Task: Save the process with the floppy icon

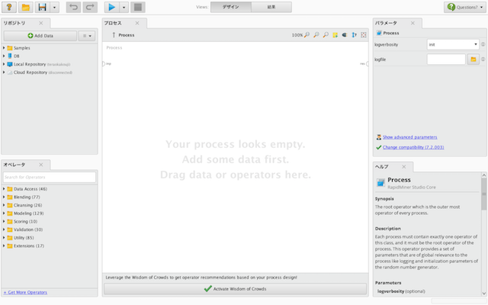Action: tap(43, 7)
